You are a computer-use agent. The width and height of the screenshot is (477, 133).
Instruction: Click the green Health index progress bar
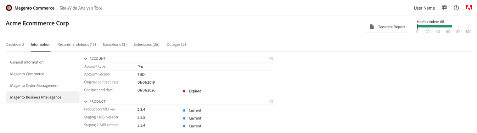pyautogui.click(x=434, y=26)
